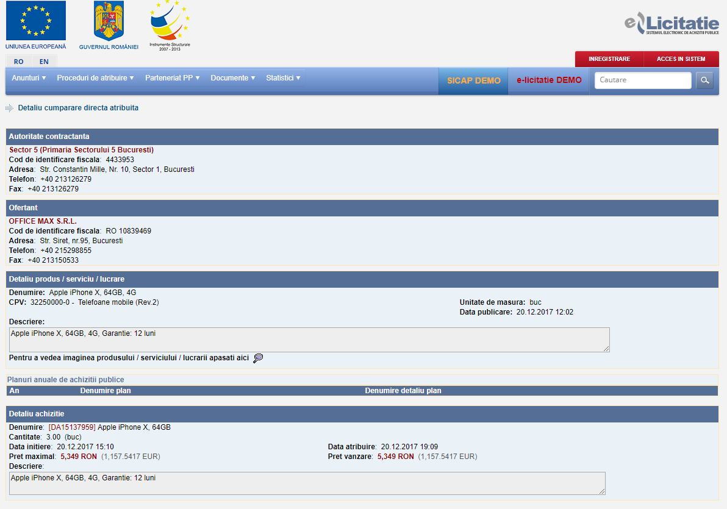The width and height of the screenshot is (727, 509).
Task: Expand the Statistici menu
Action: 283,78
